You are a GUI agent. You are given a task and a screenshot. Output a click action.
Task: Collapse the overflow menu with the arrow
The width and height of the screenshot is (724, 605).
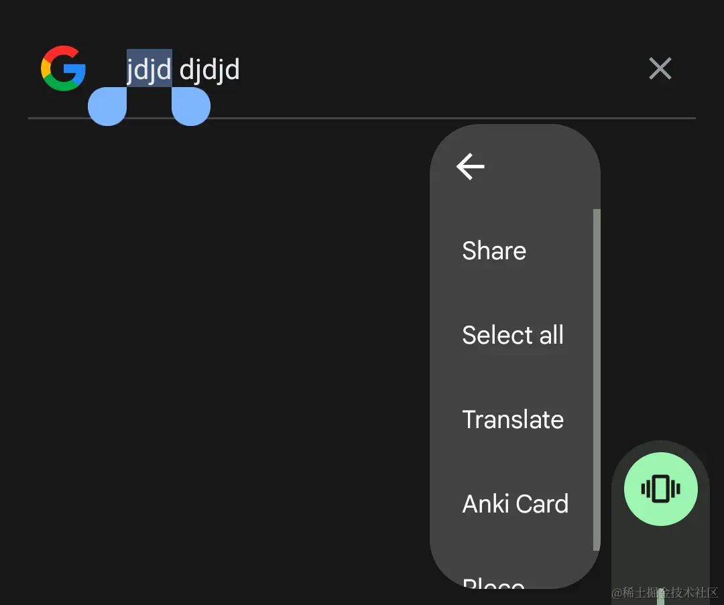point(469,167)
